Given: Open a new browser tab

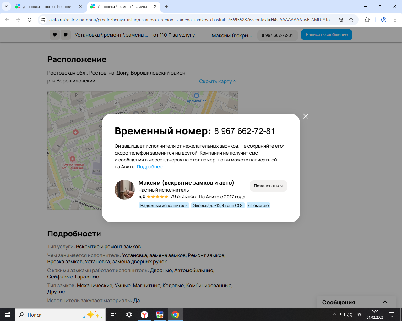Looking at the screenshot, I should coord(166,6).
